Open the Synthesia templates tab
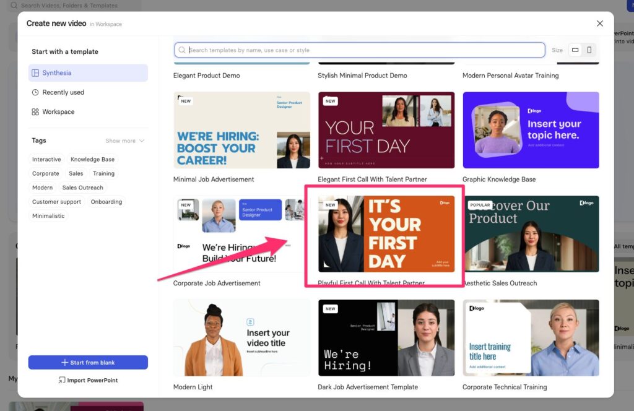The height and width of the screenshot is (411, 634). click(x=88, y=73)
